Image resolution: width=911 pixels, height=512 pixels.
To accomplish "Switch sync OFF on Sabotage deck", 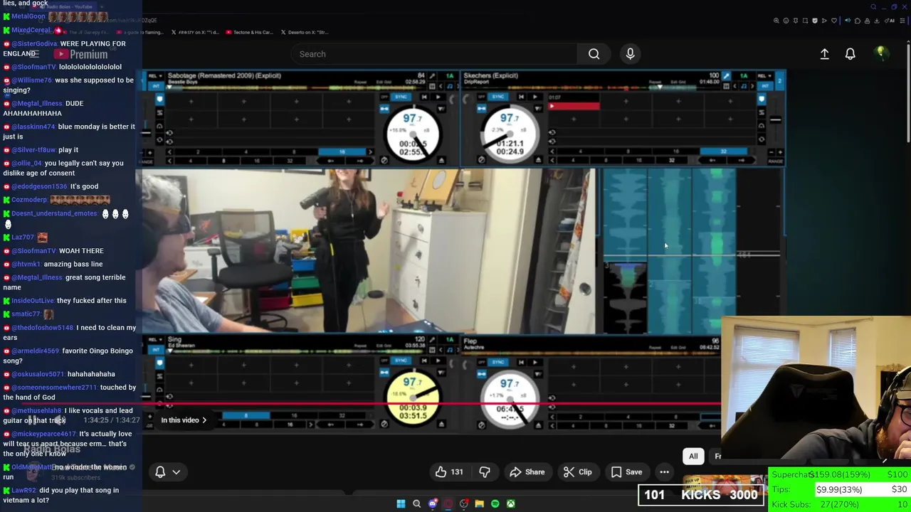I will click(x=384, y=97).
